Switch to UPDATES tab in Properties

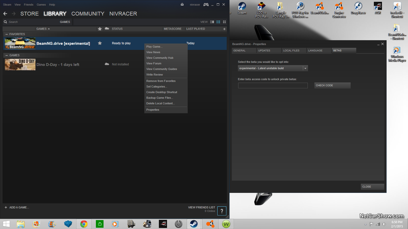[x=269, y=50]
